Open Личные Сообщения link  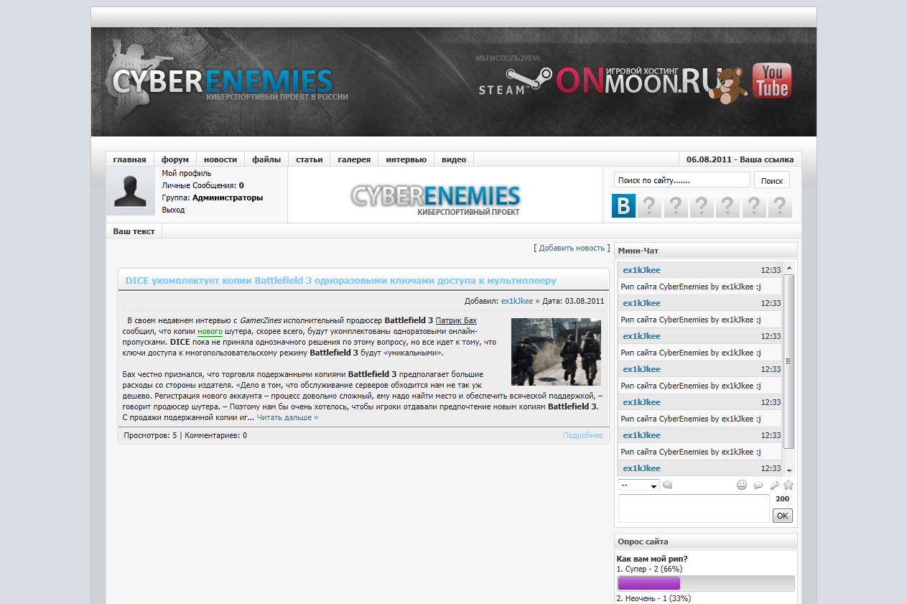(203, 185)
